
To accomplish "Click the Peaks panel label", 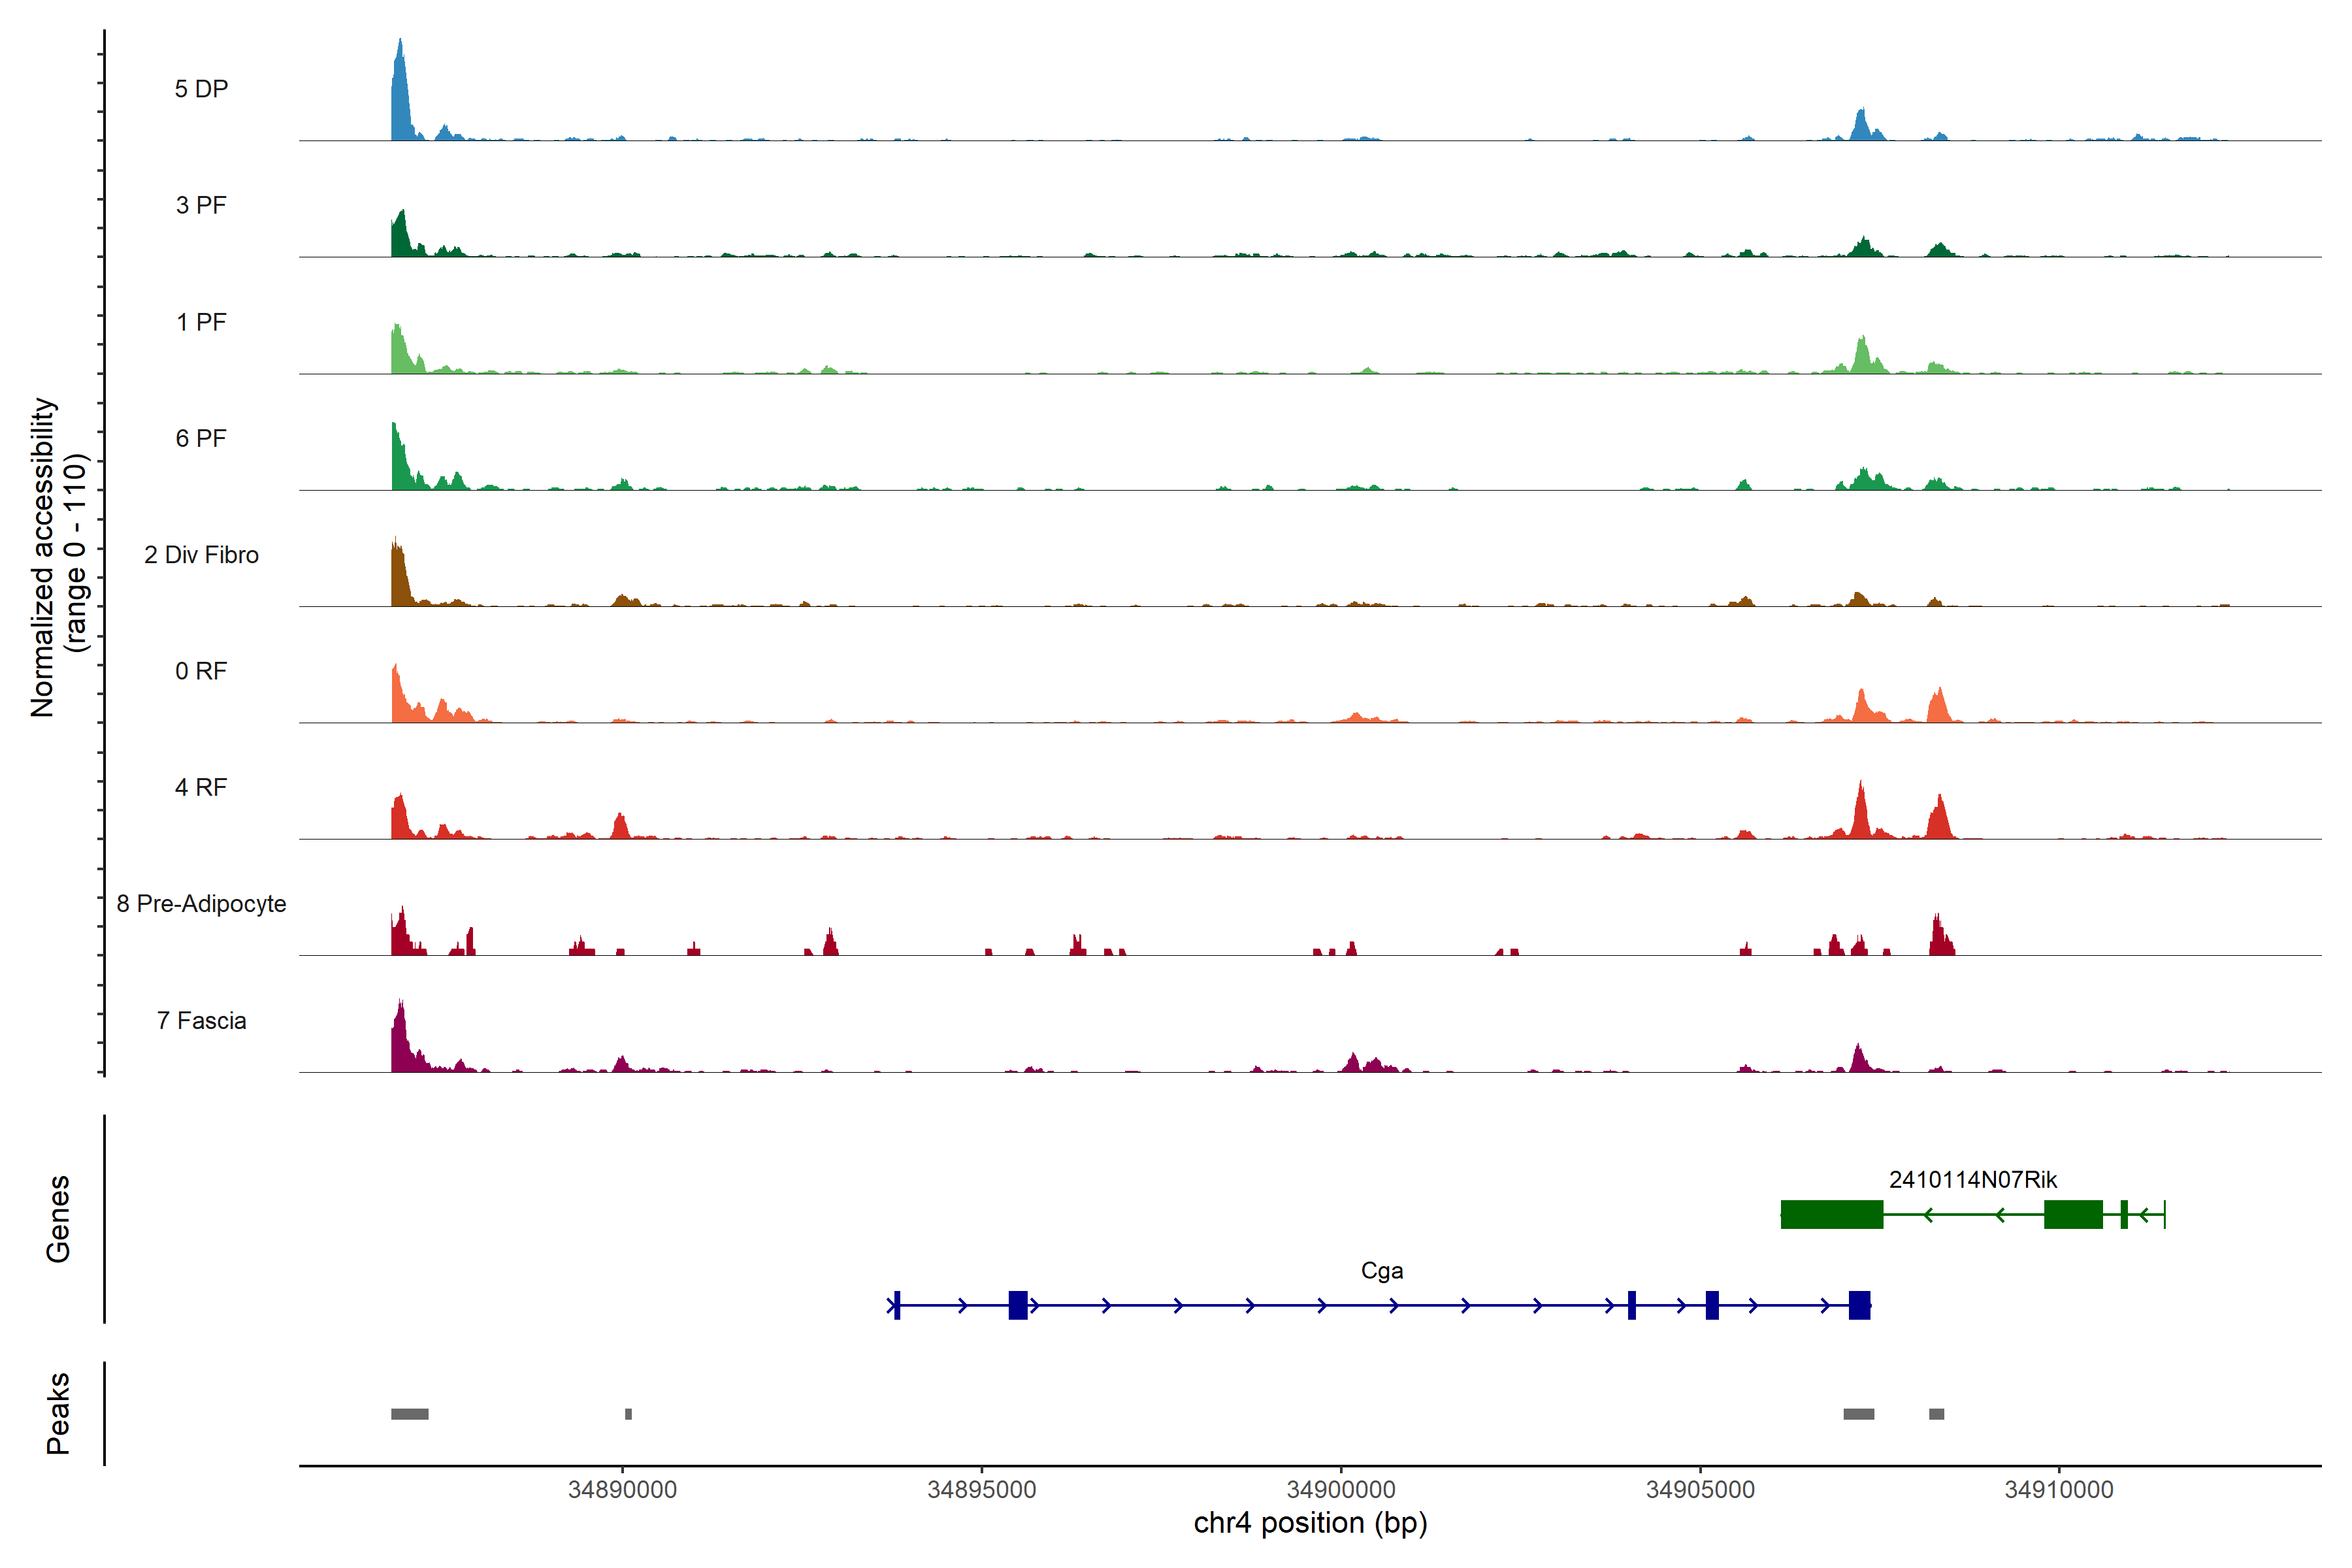I will pos(58,1413).
